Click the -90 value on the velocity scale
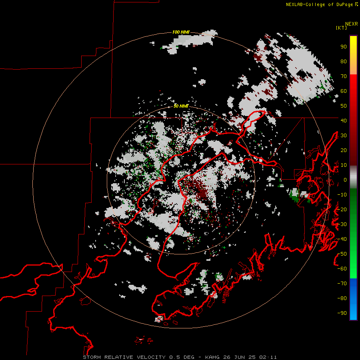The height and width of the screenshot is (360, 360). (x=342, y=313)
